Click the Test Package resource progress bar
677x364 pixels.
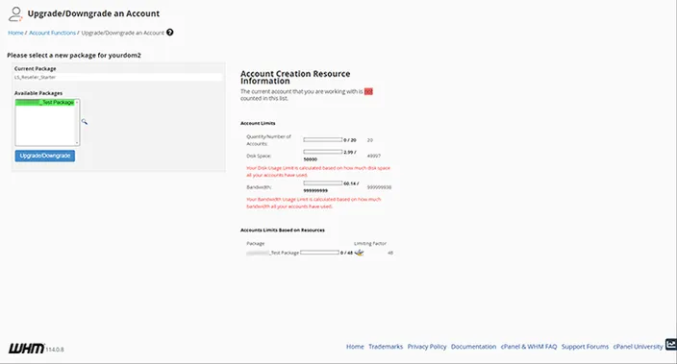coord(319,253)
